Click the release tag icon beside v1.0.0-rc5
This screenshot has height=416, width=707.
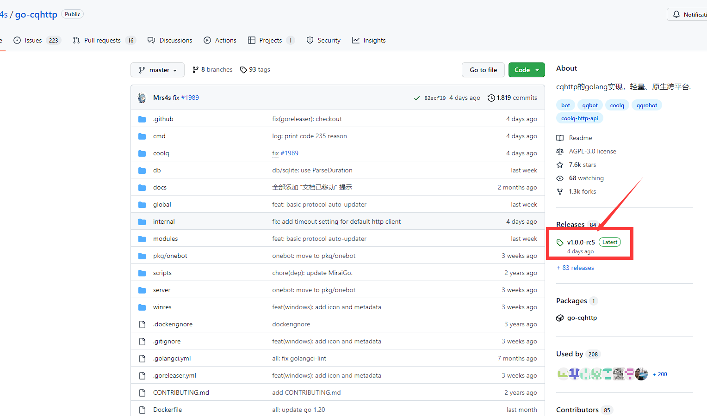pyautogui.click(x=560, y=243)
